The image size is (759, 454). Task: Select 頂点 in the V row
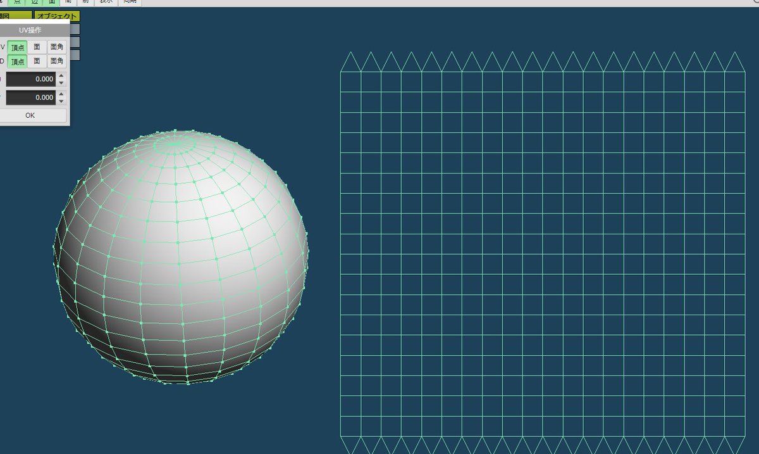18,47
